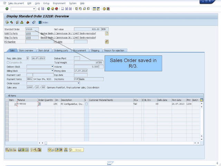Go to previous page icon
This screenshot has width=221, height=166.
pos(80,9)
